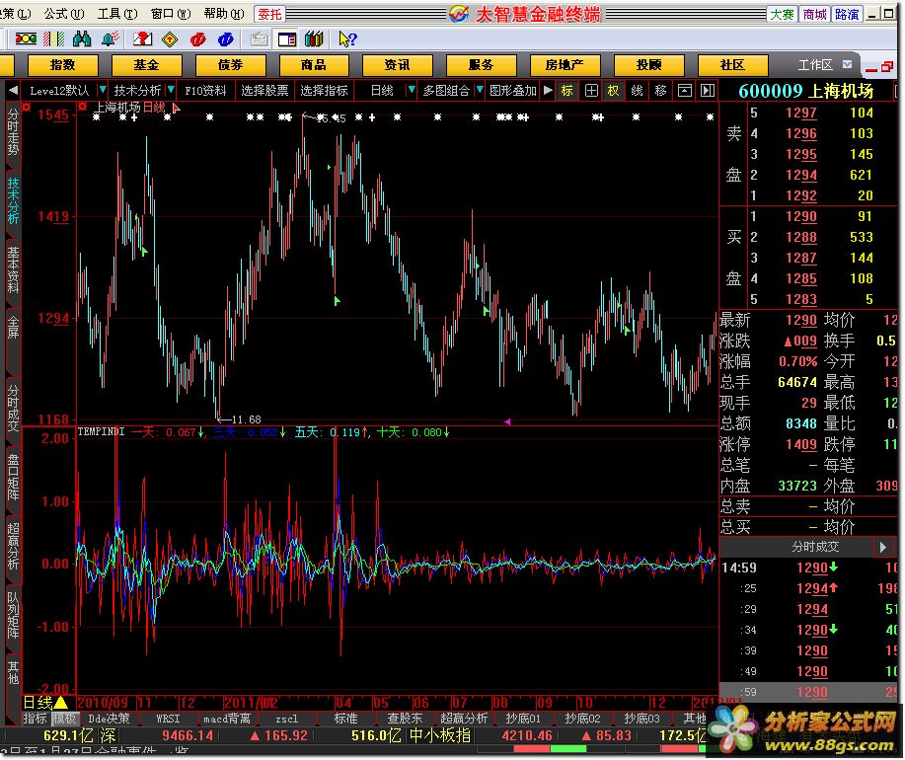This screenshot has height=760, width=905.
Task: Expand the 多图组合 dropdown arrow
Action: pyautogui.click(x=479, y=90)
